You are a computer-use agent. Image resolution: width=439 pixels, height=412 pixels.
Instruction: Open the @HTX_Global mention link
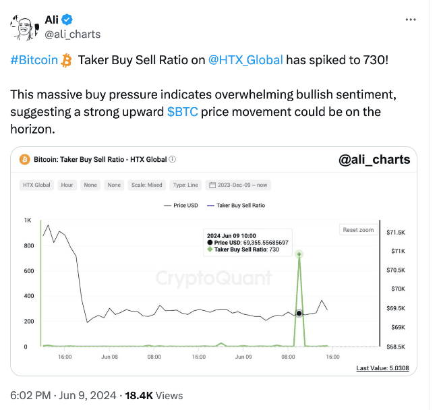[245, 60]
